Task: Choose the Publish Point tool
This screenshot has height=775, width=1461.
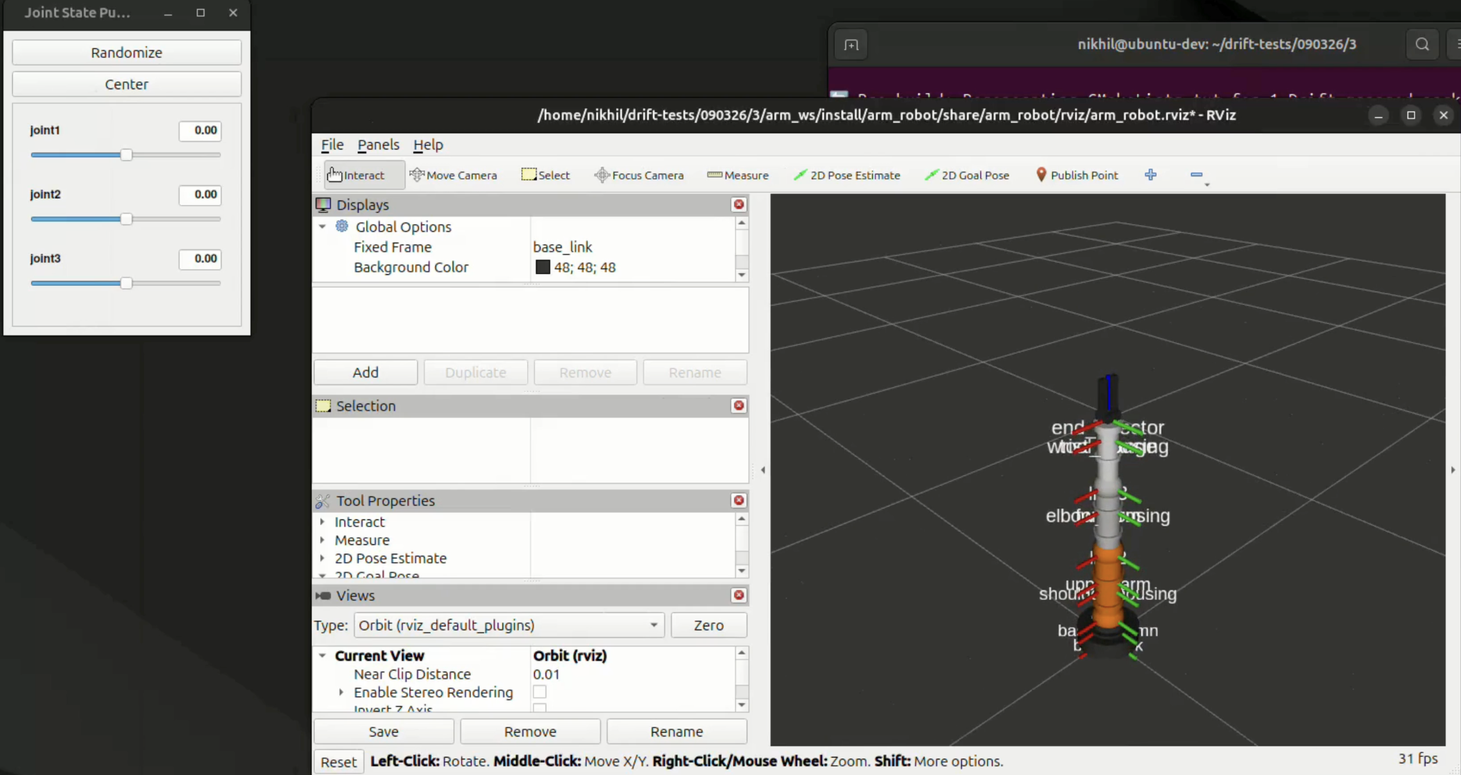Action: pyautogui.click(x=1077, y=175)
